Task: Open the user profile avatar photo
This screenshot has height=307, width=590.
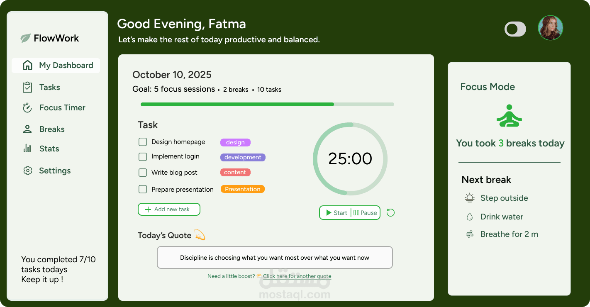Action: click(550, 28)
